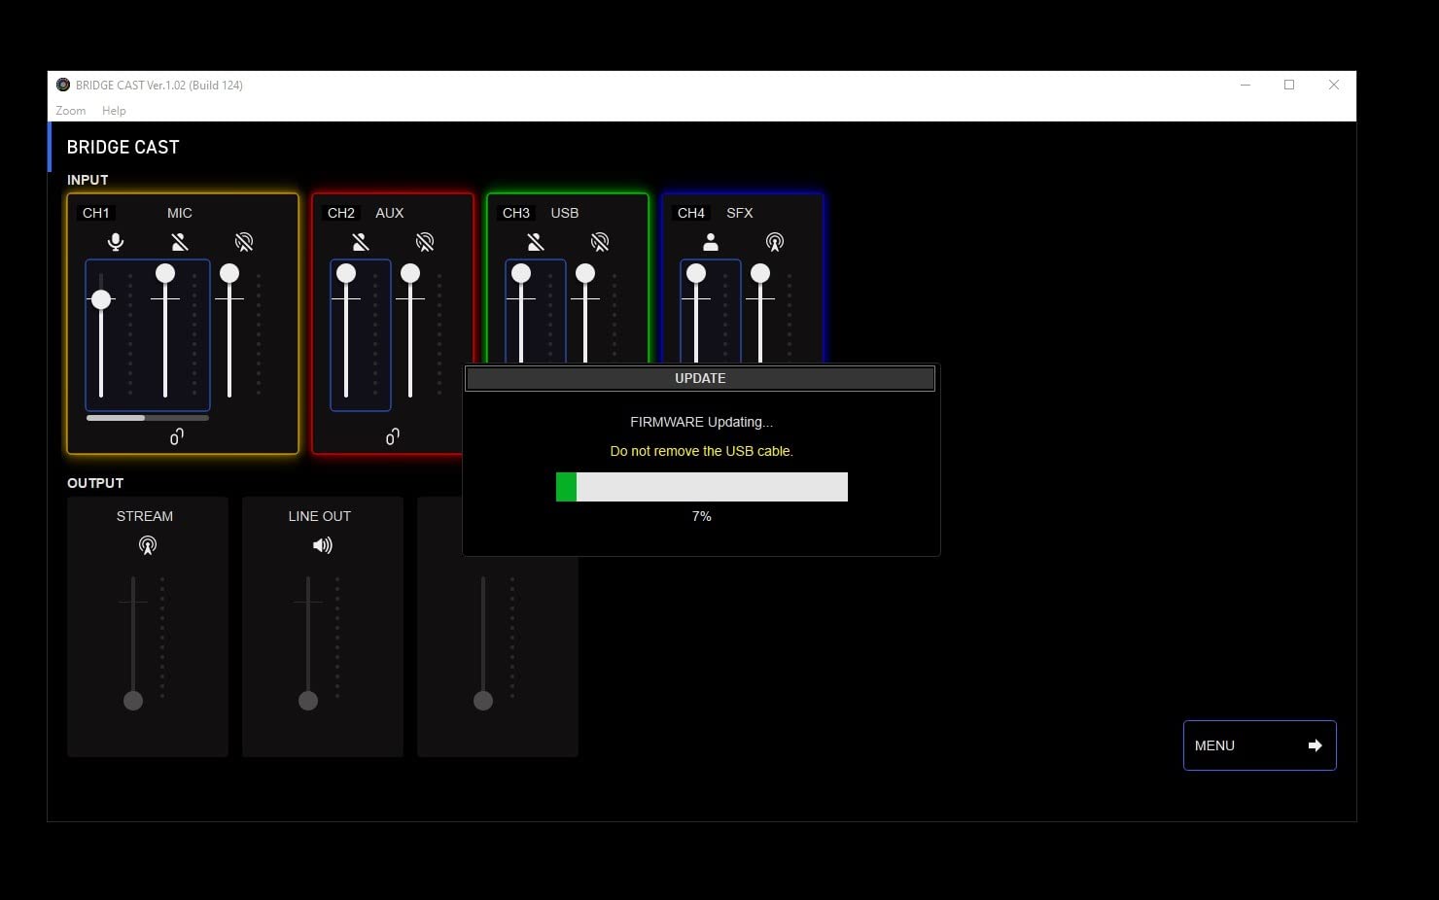Open the Zoom menu
Image resolution: width=1439 pixels, height=900 pixels.
71,111
